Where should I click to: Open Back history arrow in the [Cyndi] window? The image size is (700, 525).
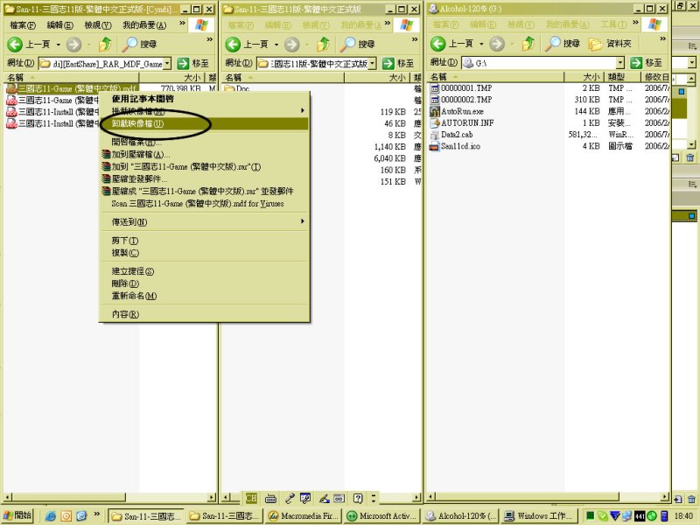58,45
